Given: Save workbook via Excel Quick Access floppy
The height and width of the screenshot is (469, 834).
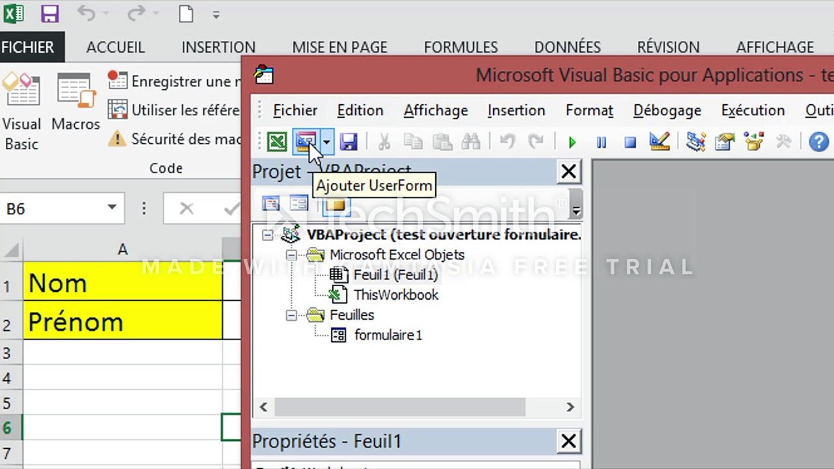Looking at the screenshot, I should coord(50,14).
